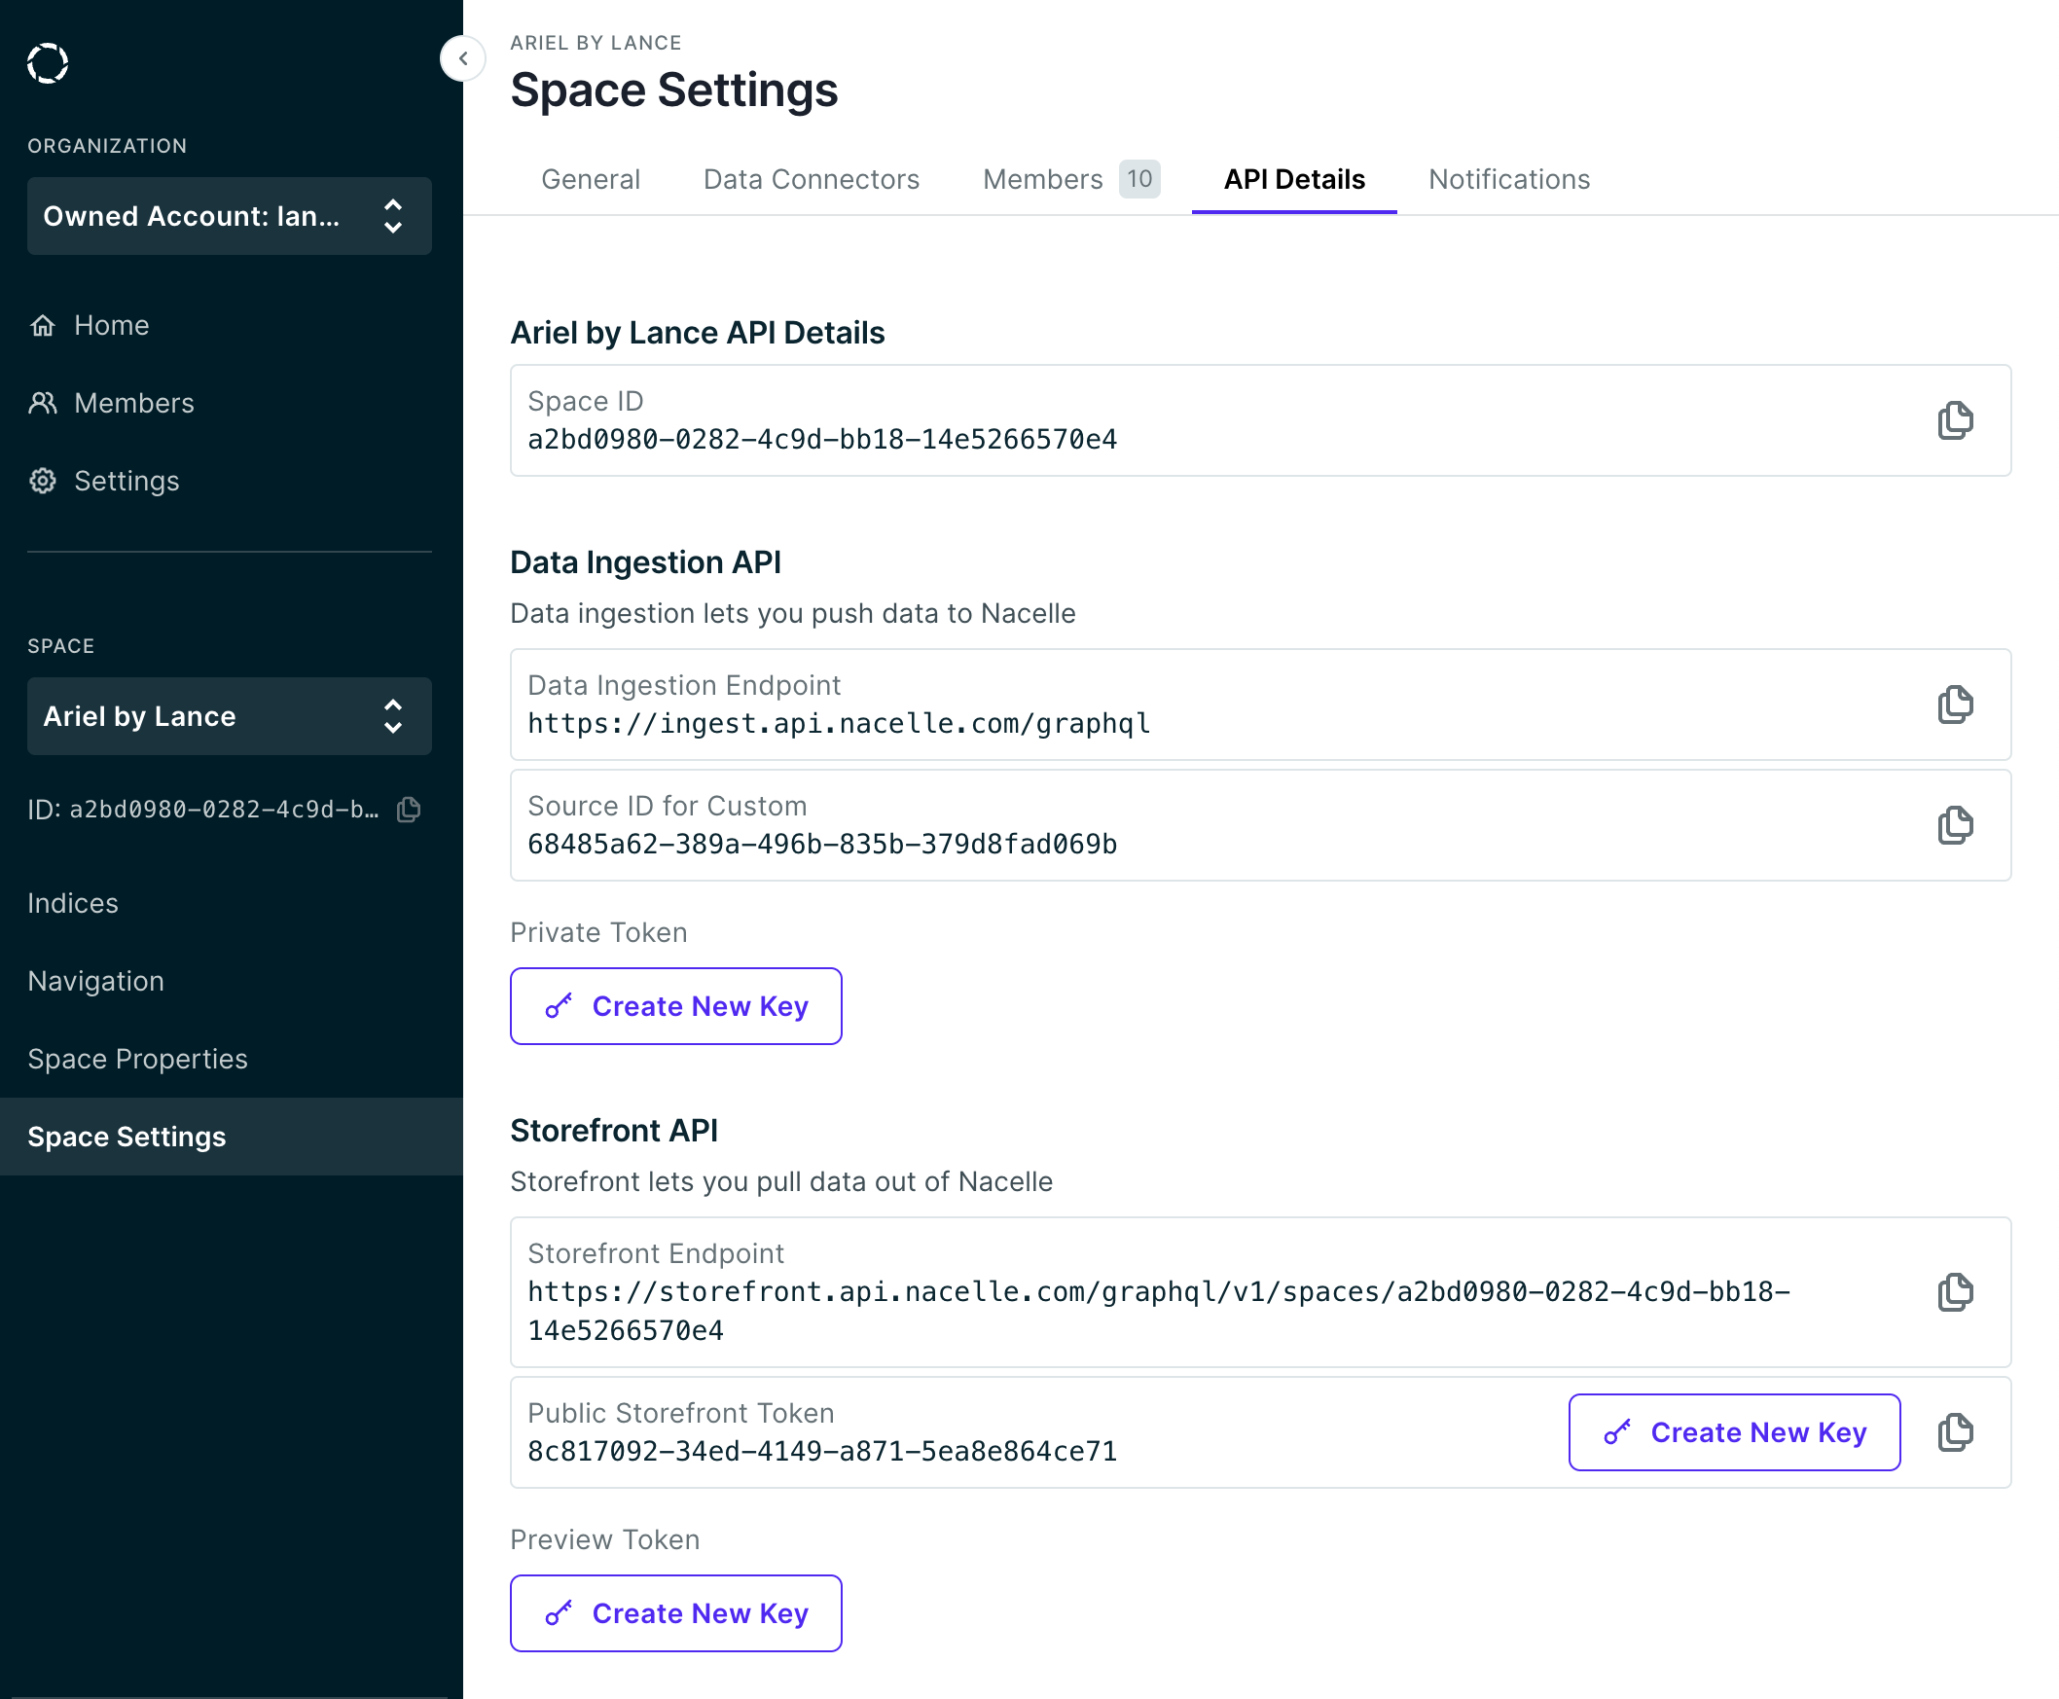This screenshot has width=2059, height=1699.
Task: Copy the Source ID for Custom
Action: [1954, 825]
